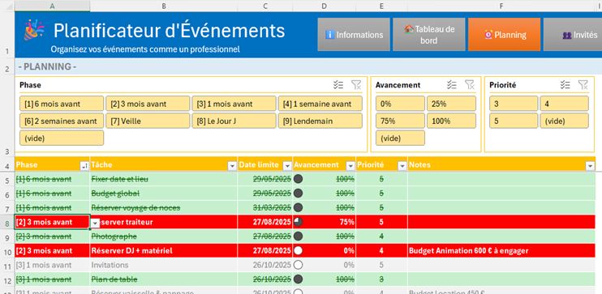The image size is (602, 294).
Task: Switch to the Planning tab
Action: point(504,35)
